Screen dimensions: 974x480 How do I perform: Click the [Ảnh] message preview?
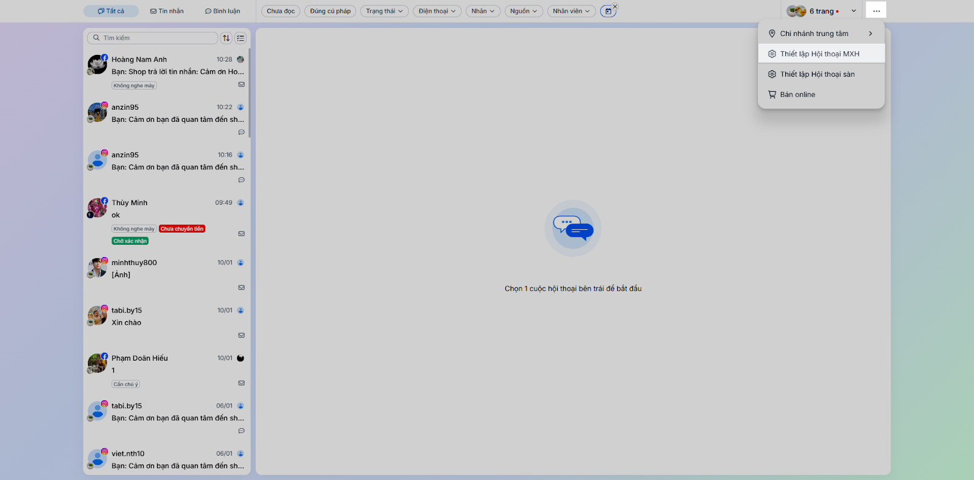(121, 275)
